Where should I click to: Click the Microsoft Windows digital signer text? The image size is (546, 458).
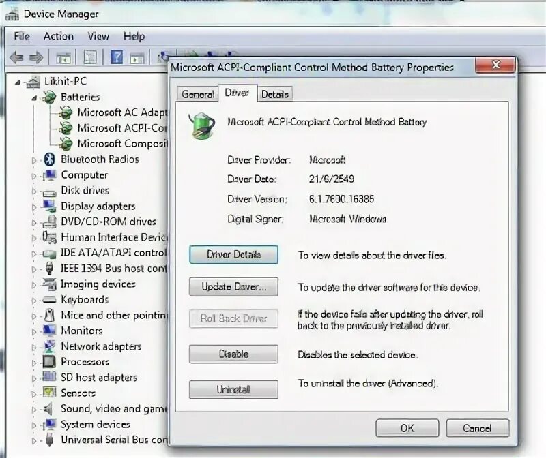pyautogui.click(x=347, y=219)
